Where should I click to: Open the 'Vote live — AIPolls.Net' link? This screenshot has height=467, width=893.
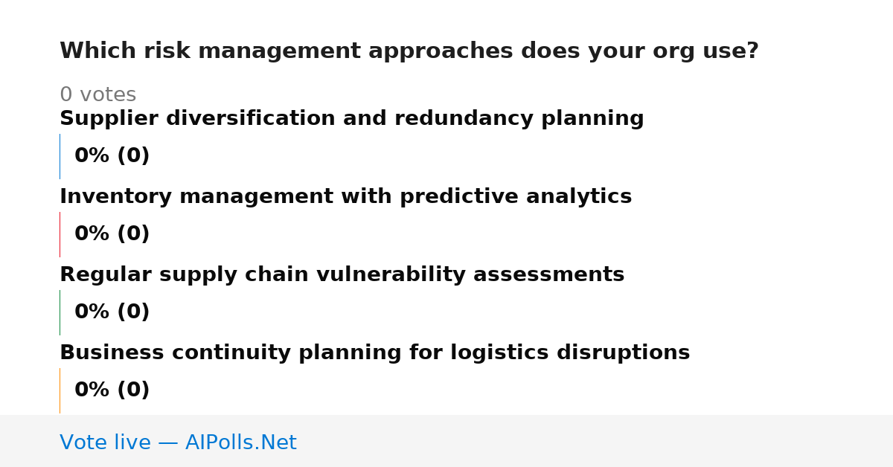click(x=178, y=443)
